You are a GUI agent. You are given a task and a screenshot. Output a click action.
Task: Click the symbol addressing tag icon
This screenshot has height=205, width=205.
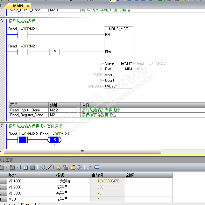click(96, 167)
